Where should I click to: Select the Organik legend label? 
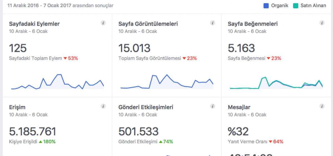pyautogui.click(x=279, y=6)
